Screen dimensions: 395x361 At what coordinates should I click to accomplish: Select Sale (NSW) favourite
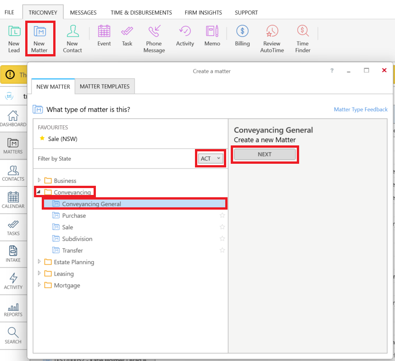[63, 139]
